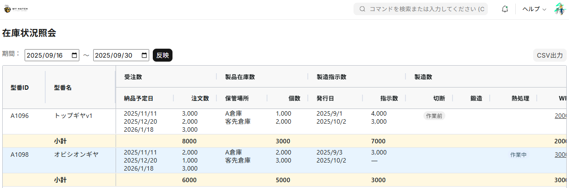Export data with CSV出力 button
The width and height of the screenshot is (569, 188).
coord(550,55)
